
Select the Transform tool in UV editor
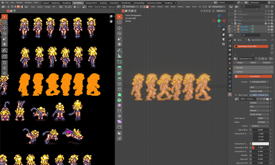[x=4, y=44]
